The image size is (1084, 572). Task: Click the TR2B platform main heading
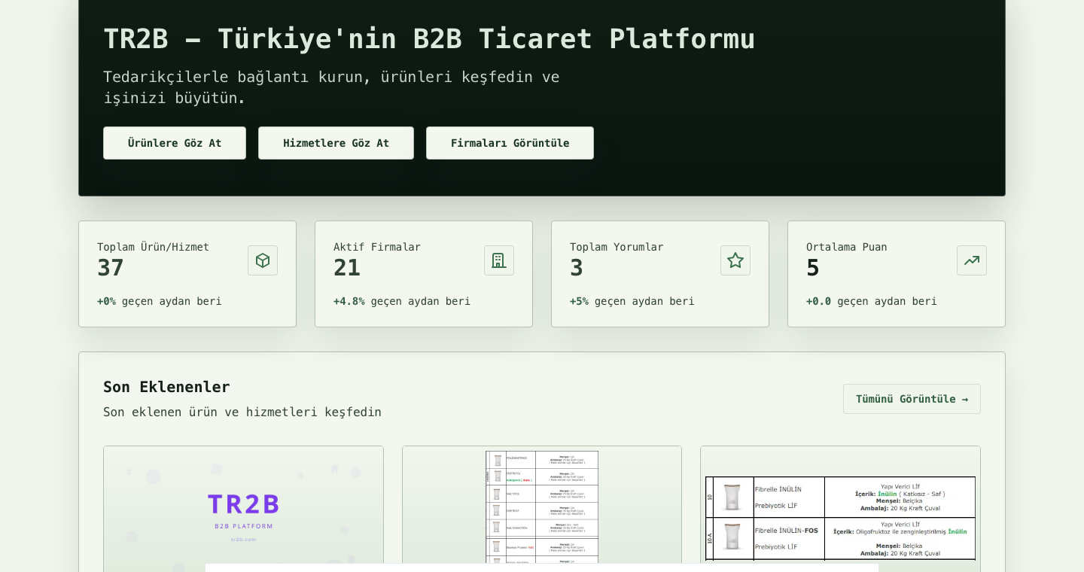click(x=429, y=39)
